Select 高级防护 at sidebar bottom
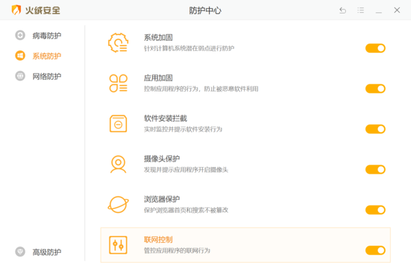This screenshot has height=271, width=411. coord(46,252)
